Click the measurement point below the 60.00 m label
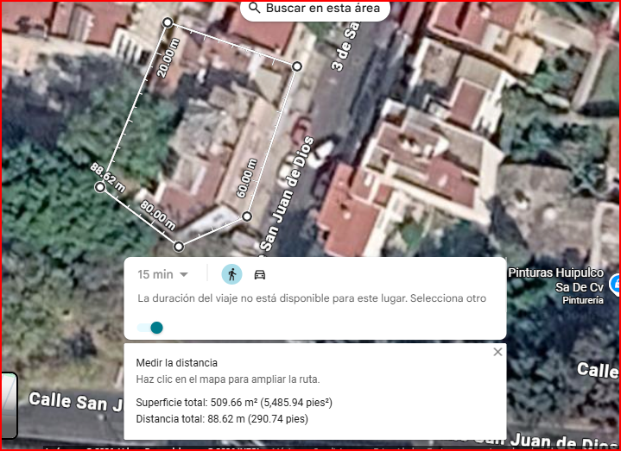 point(247,216)
